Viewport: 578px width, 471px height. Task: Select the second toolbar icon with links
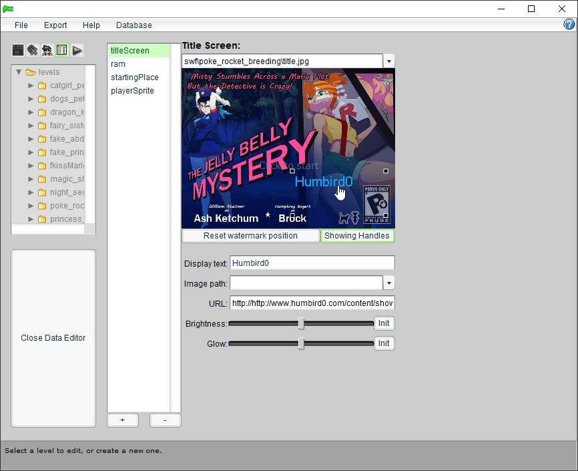(x=33, y=50)
